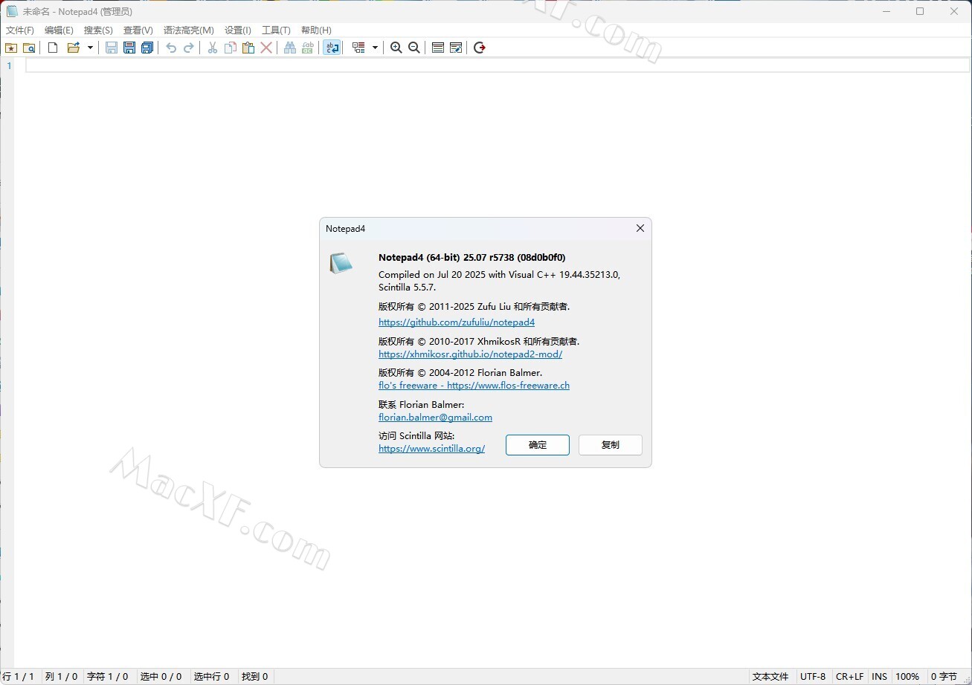Click the 列 1 / 0 status entry

coord(62,677)
